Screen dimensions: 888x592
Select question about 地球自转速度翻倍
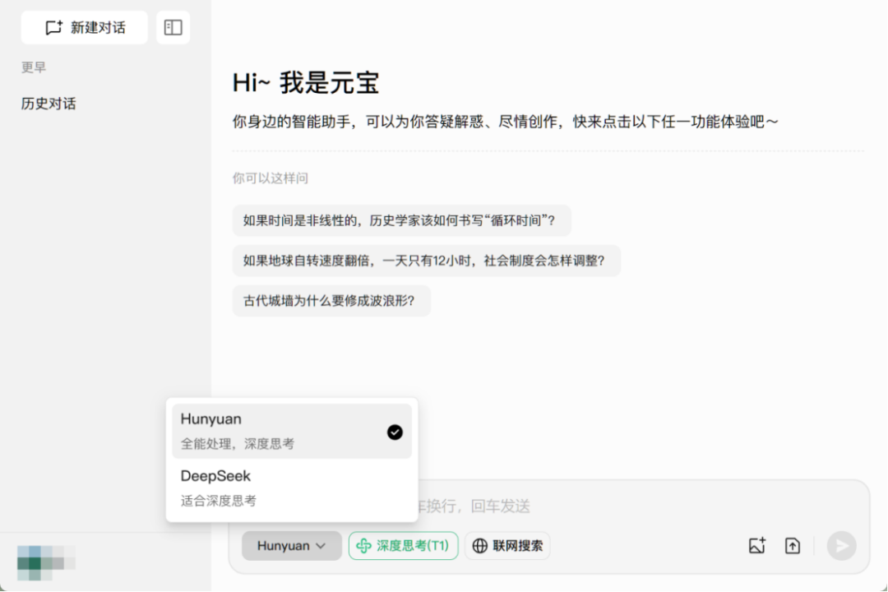tap(427, 261)
